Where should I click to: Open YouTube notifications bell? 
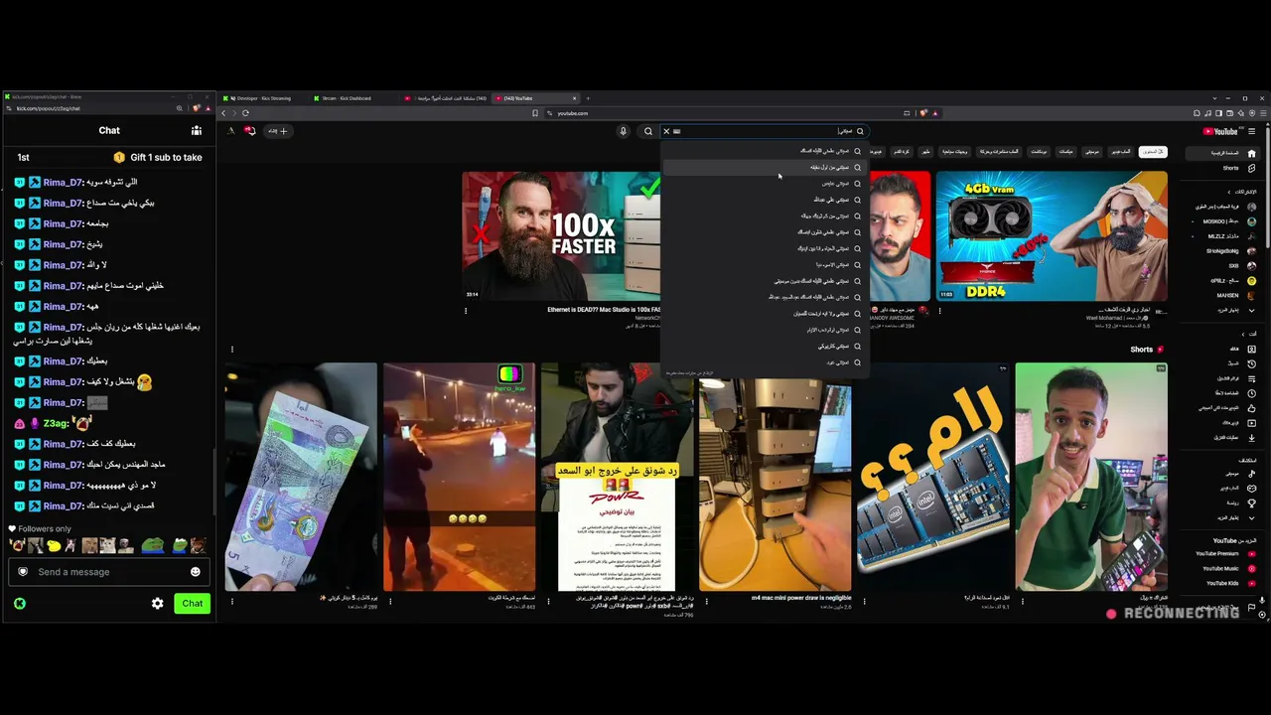(250, 131)
